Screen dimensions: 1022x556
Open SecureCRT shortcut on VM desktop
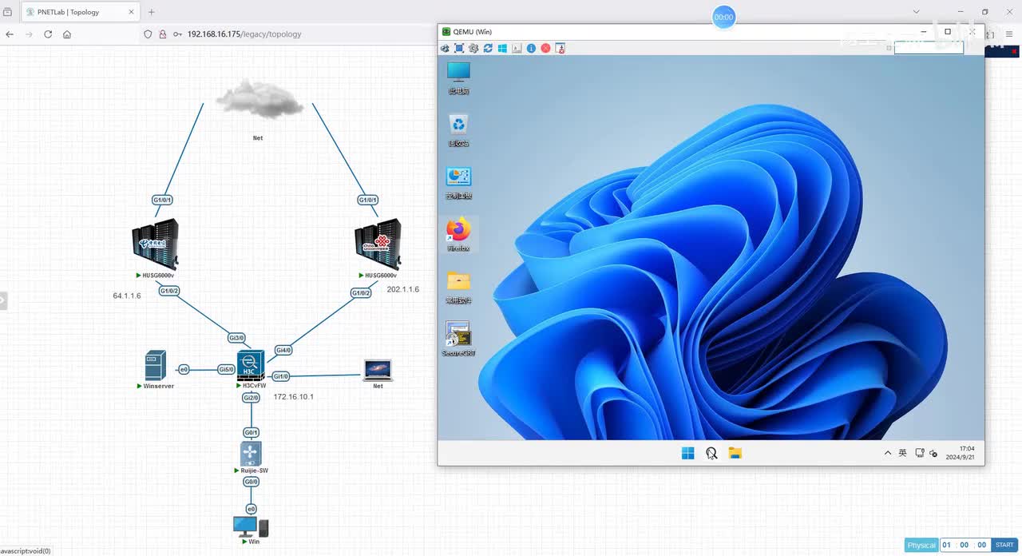tap(458, 340)
